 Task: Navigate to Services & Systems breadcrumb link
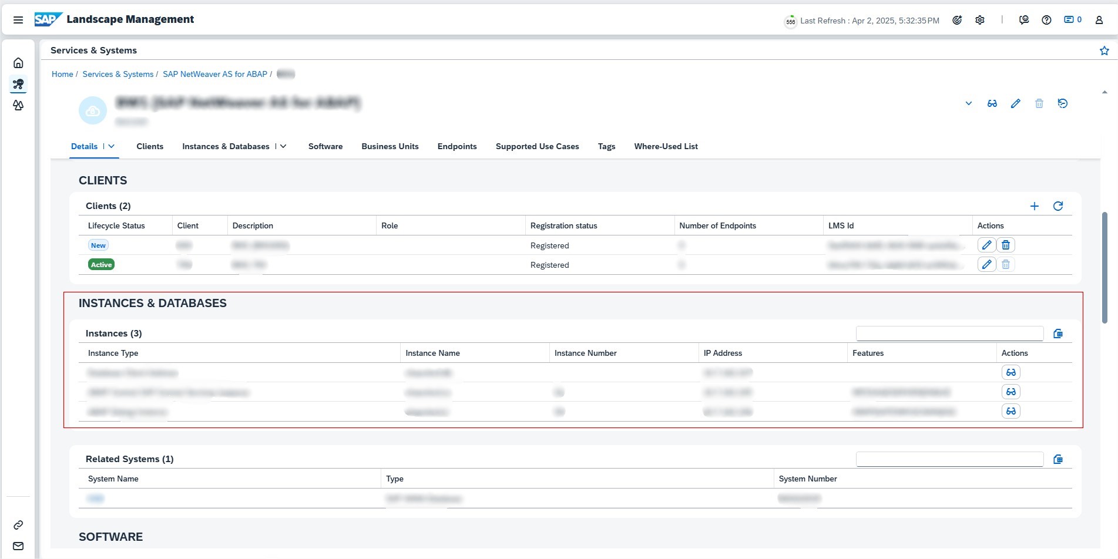click(x=117, y=74)
